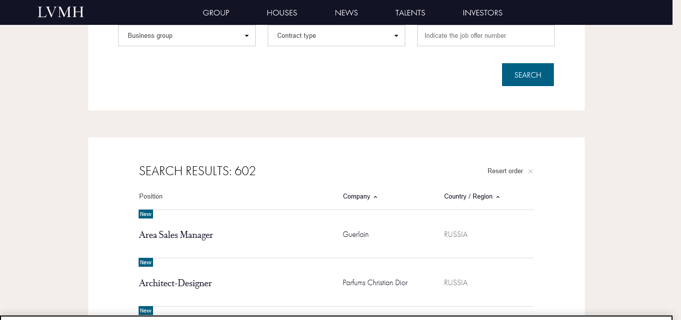Go to the HOUSES section

pyautogui.click(x=282, y=13)
